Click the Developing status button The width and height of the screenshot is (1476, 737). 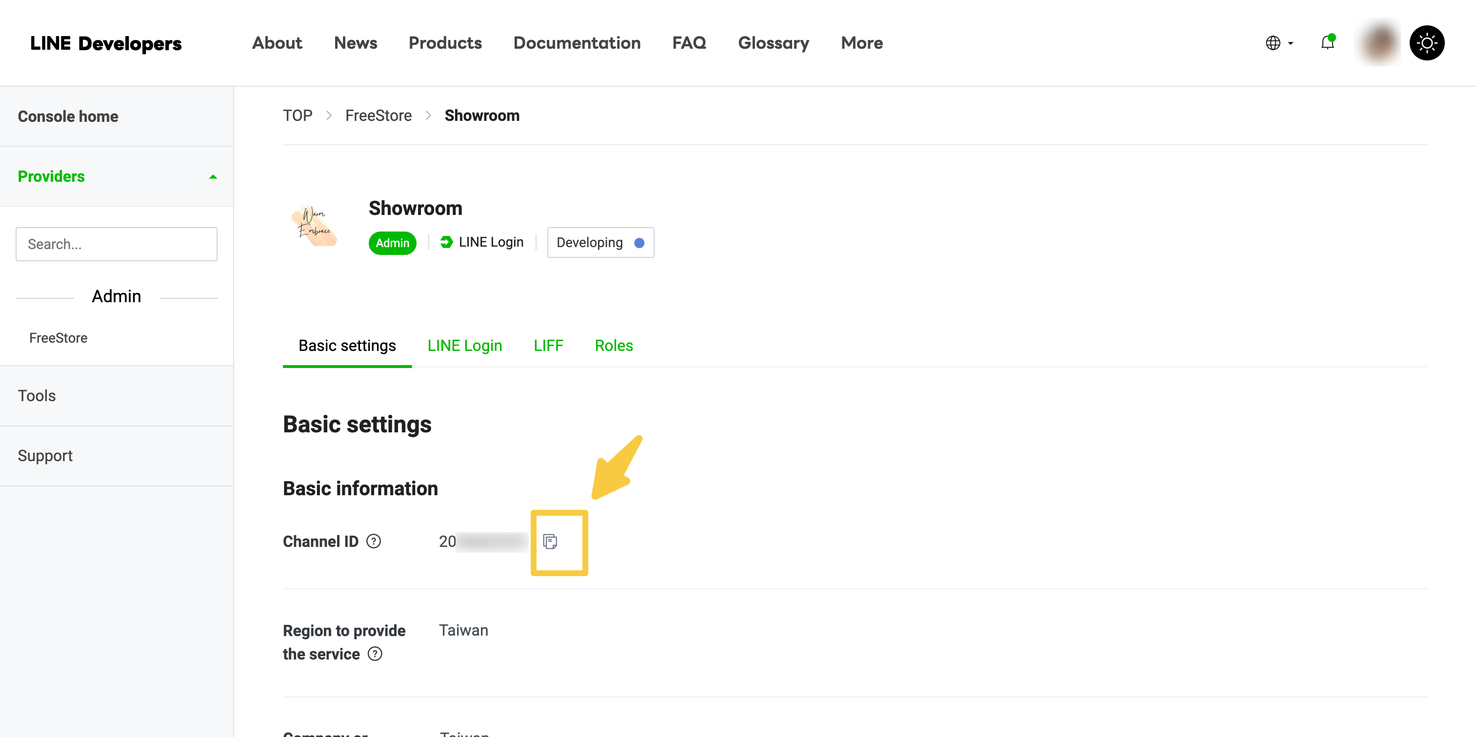(600, 242)
